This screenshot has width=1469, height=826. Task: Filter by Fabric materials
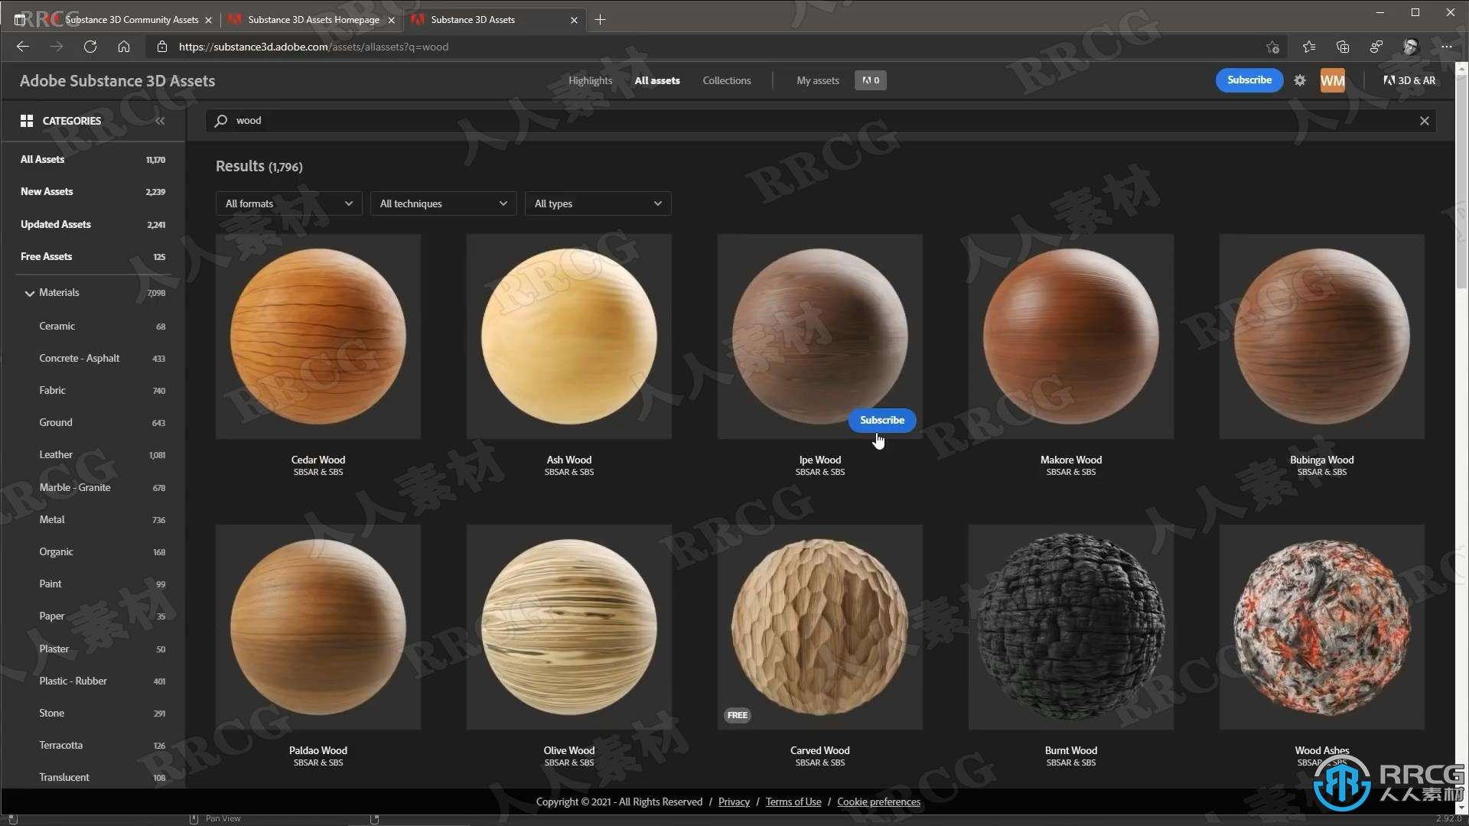(102, 390)
